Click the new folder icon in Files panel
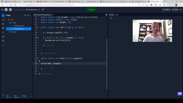Viewport: 183px width, 103px height. coord(28,15)
